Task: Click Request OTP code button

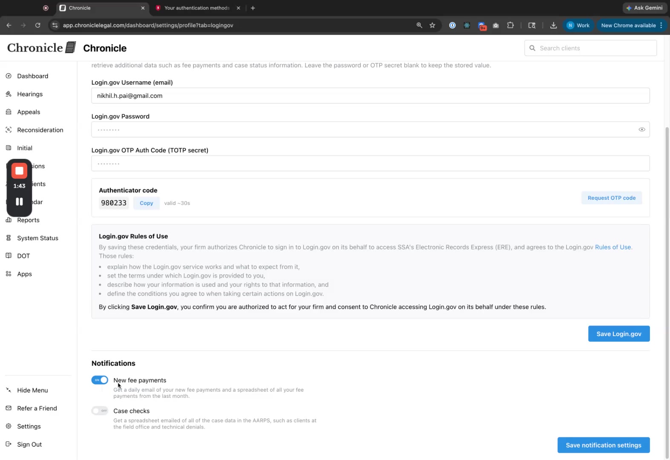Action: point(611,198)
